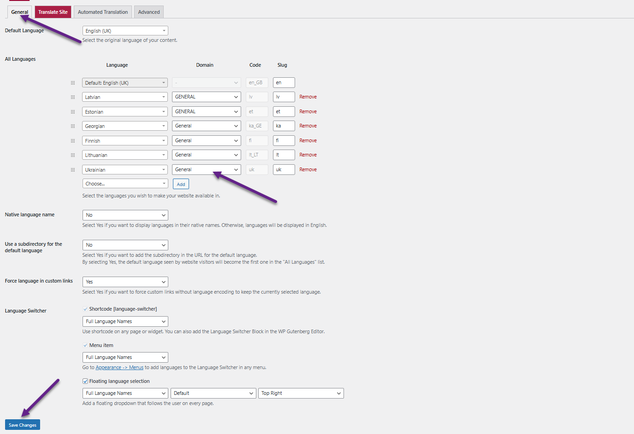The width and height of the screenshot is (634, 434).
Task: Open the floating selector Full Language Names dropdown
Action: click(125, 393)
